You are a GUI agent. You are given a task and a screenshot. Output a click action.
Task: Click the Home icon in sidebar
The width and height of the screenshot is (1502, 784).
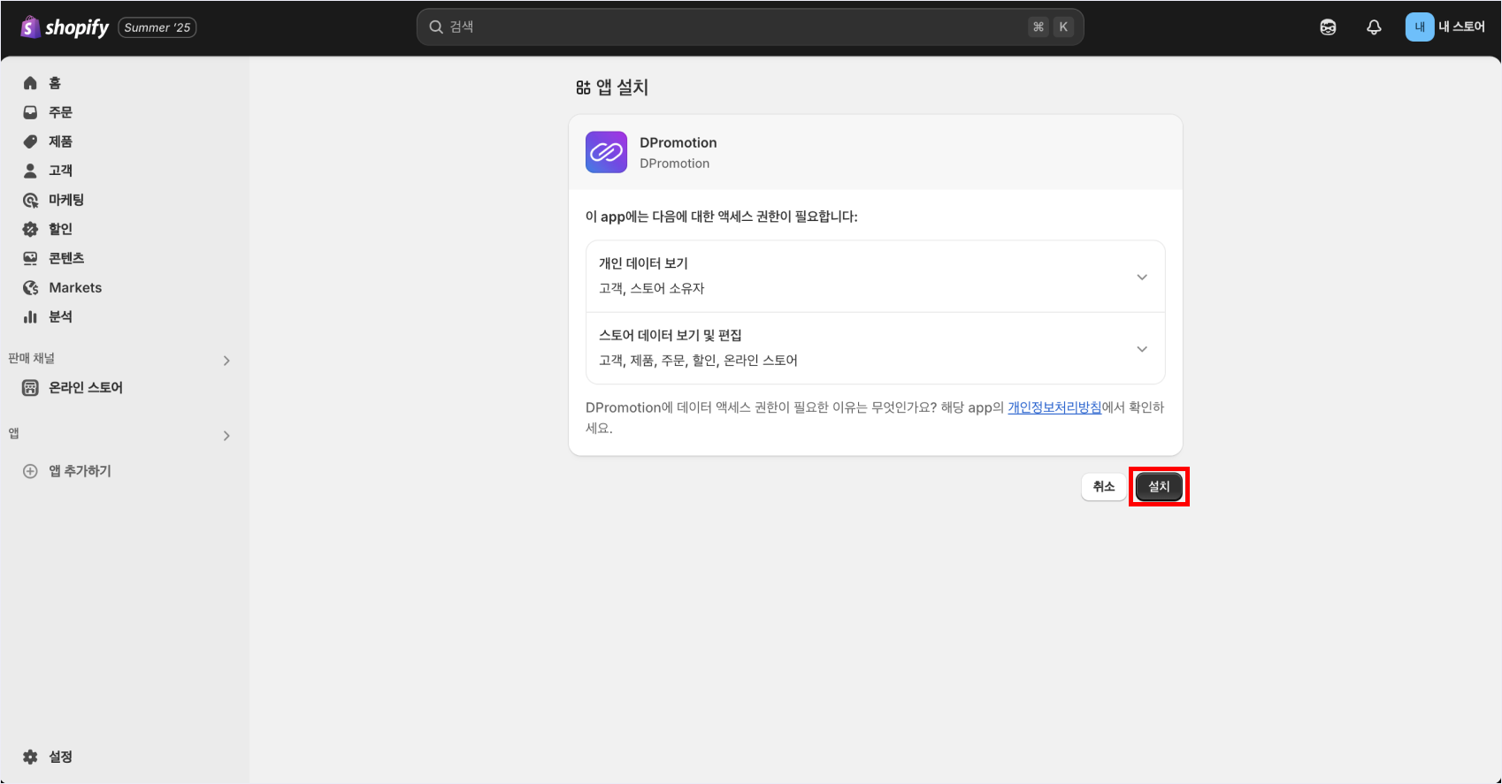click(30, 83)
